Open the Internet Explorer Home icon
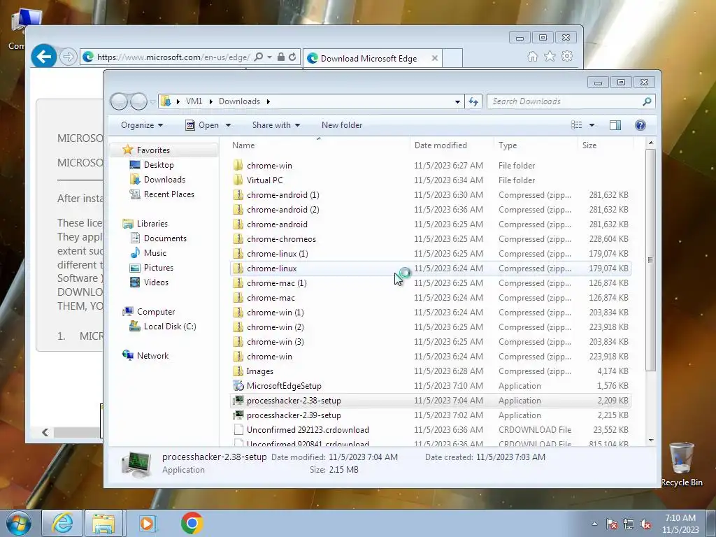 532,56
